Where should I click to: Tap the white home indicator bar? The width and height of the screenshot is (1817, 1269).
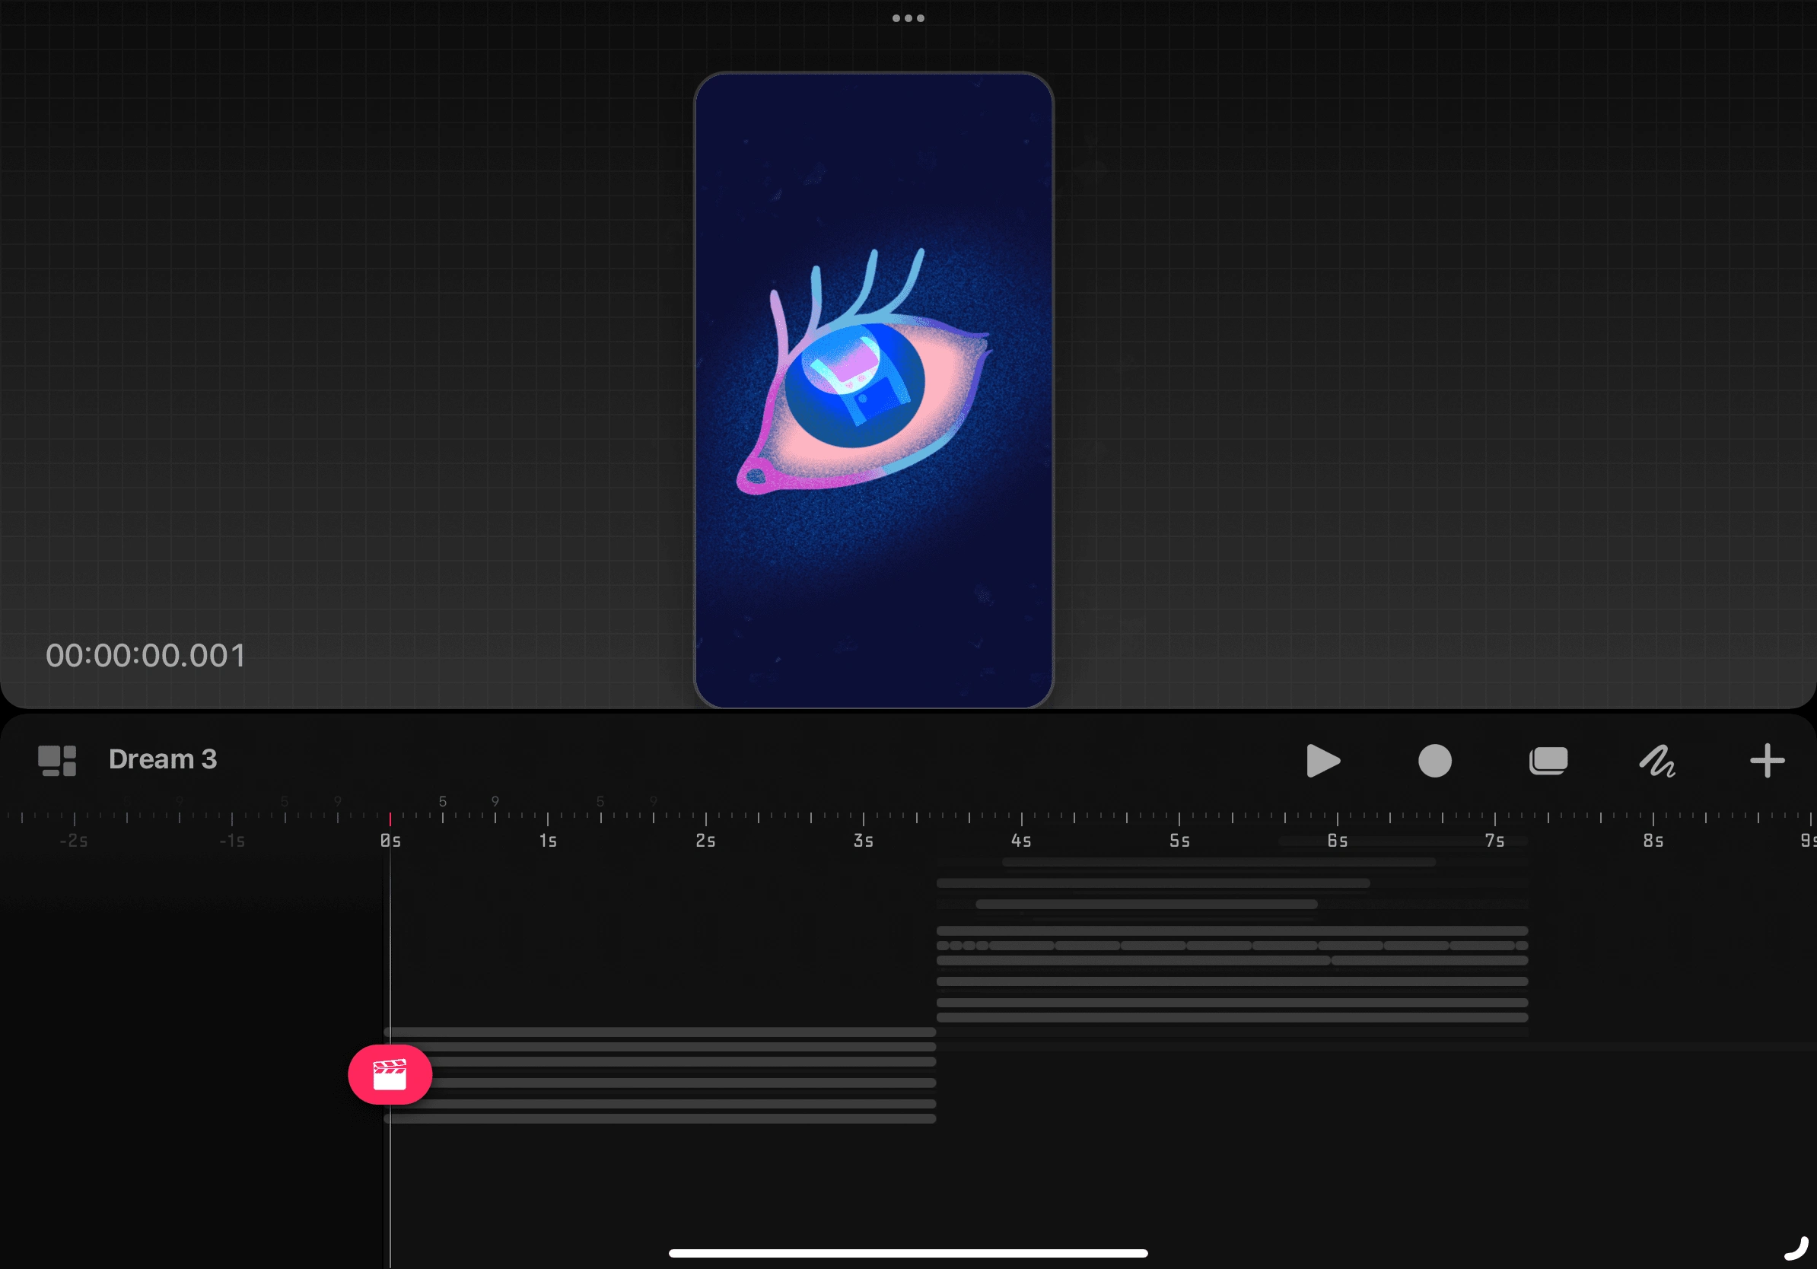(x=908, y=1253)
